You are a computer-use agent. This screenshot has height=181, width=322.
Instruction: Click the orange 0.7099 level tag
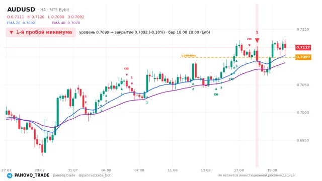pos(303,57)
